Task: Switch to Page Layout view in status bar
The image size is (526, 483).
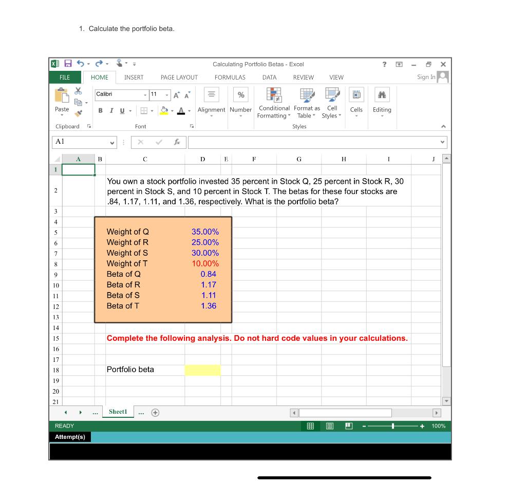Action: [x=330, y=426]
